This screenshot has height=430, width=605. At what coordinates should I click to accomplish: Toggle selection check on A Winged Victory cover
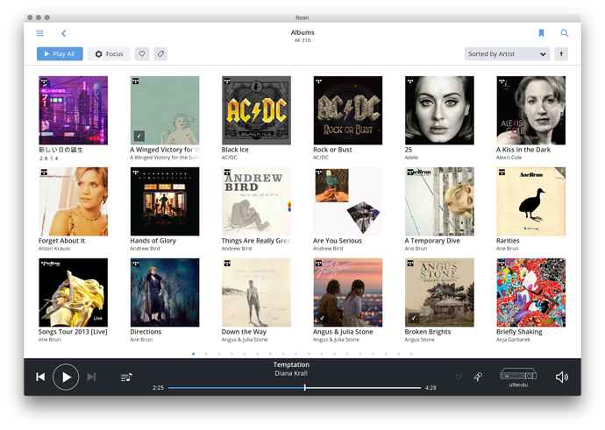[x=139, y=136]
